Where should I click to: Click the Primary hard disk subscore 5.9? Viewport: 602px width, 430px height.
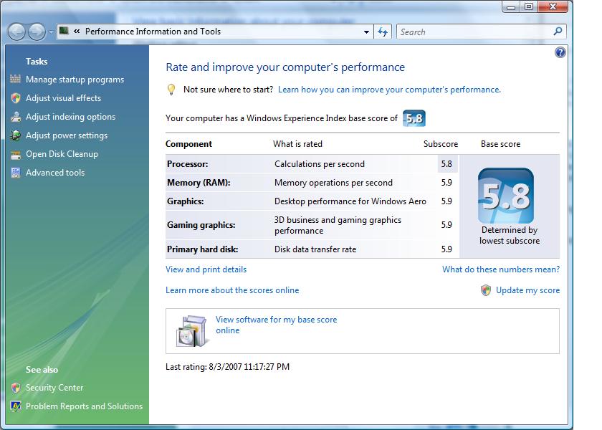click(x=446, y=249)
